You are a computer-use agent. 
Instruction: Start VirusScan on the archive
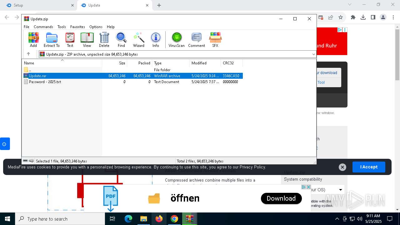tap(177, 40)
